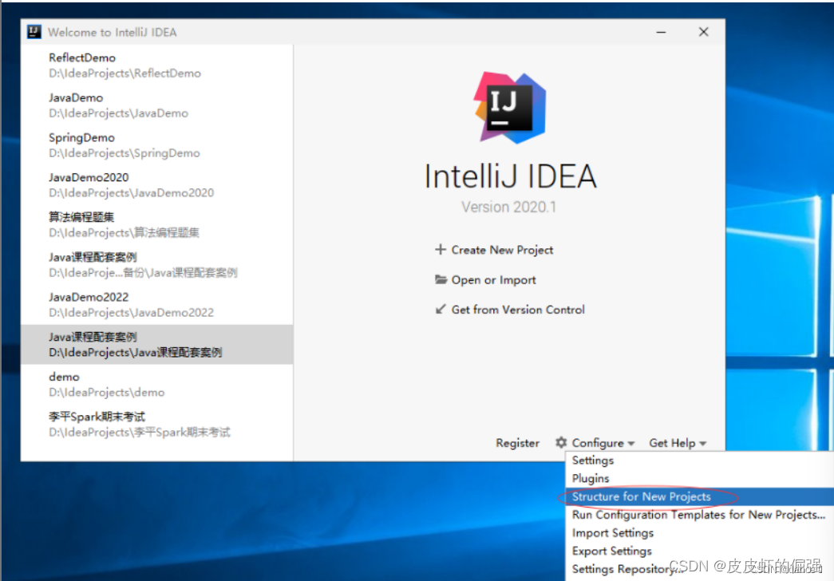Create New Project
The width and height of the screenshot is (834, 581).
coord(502,250)
